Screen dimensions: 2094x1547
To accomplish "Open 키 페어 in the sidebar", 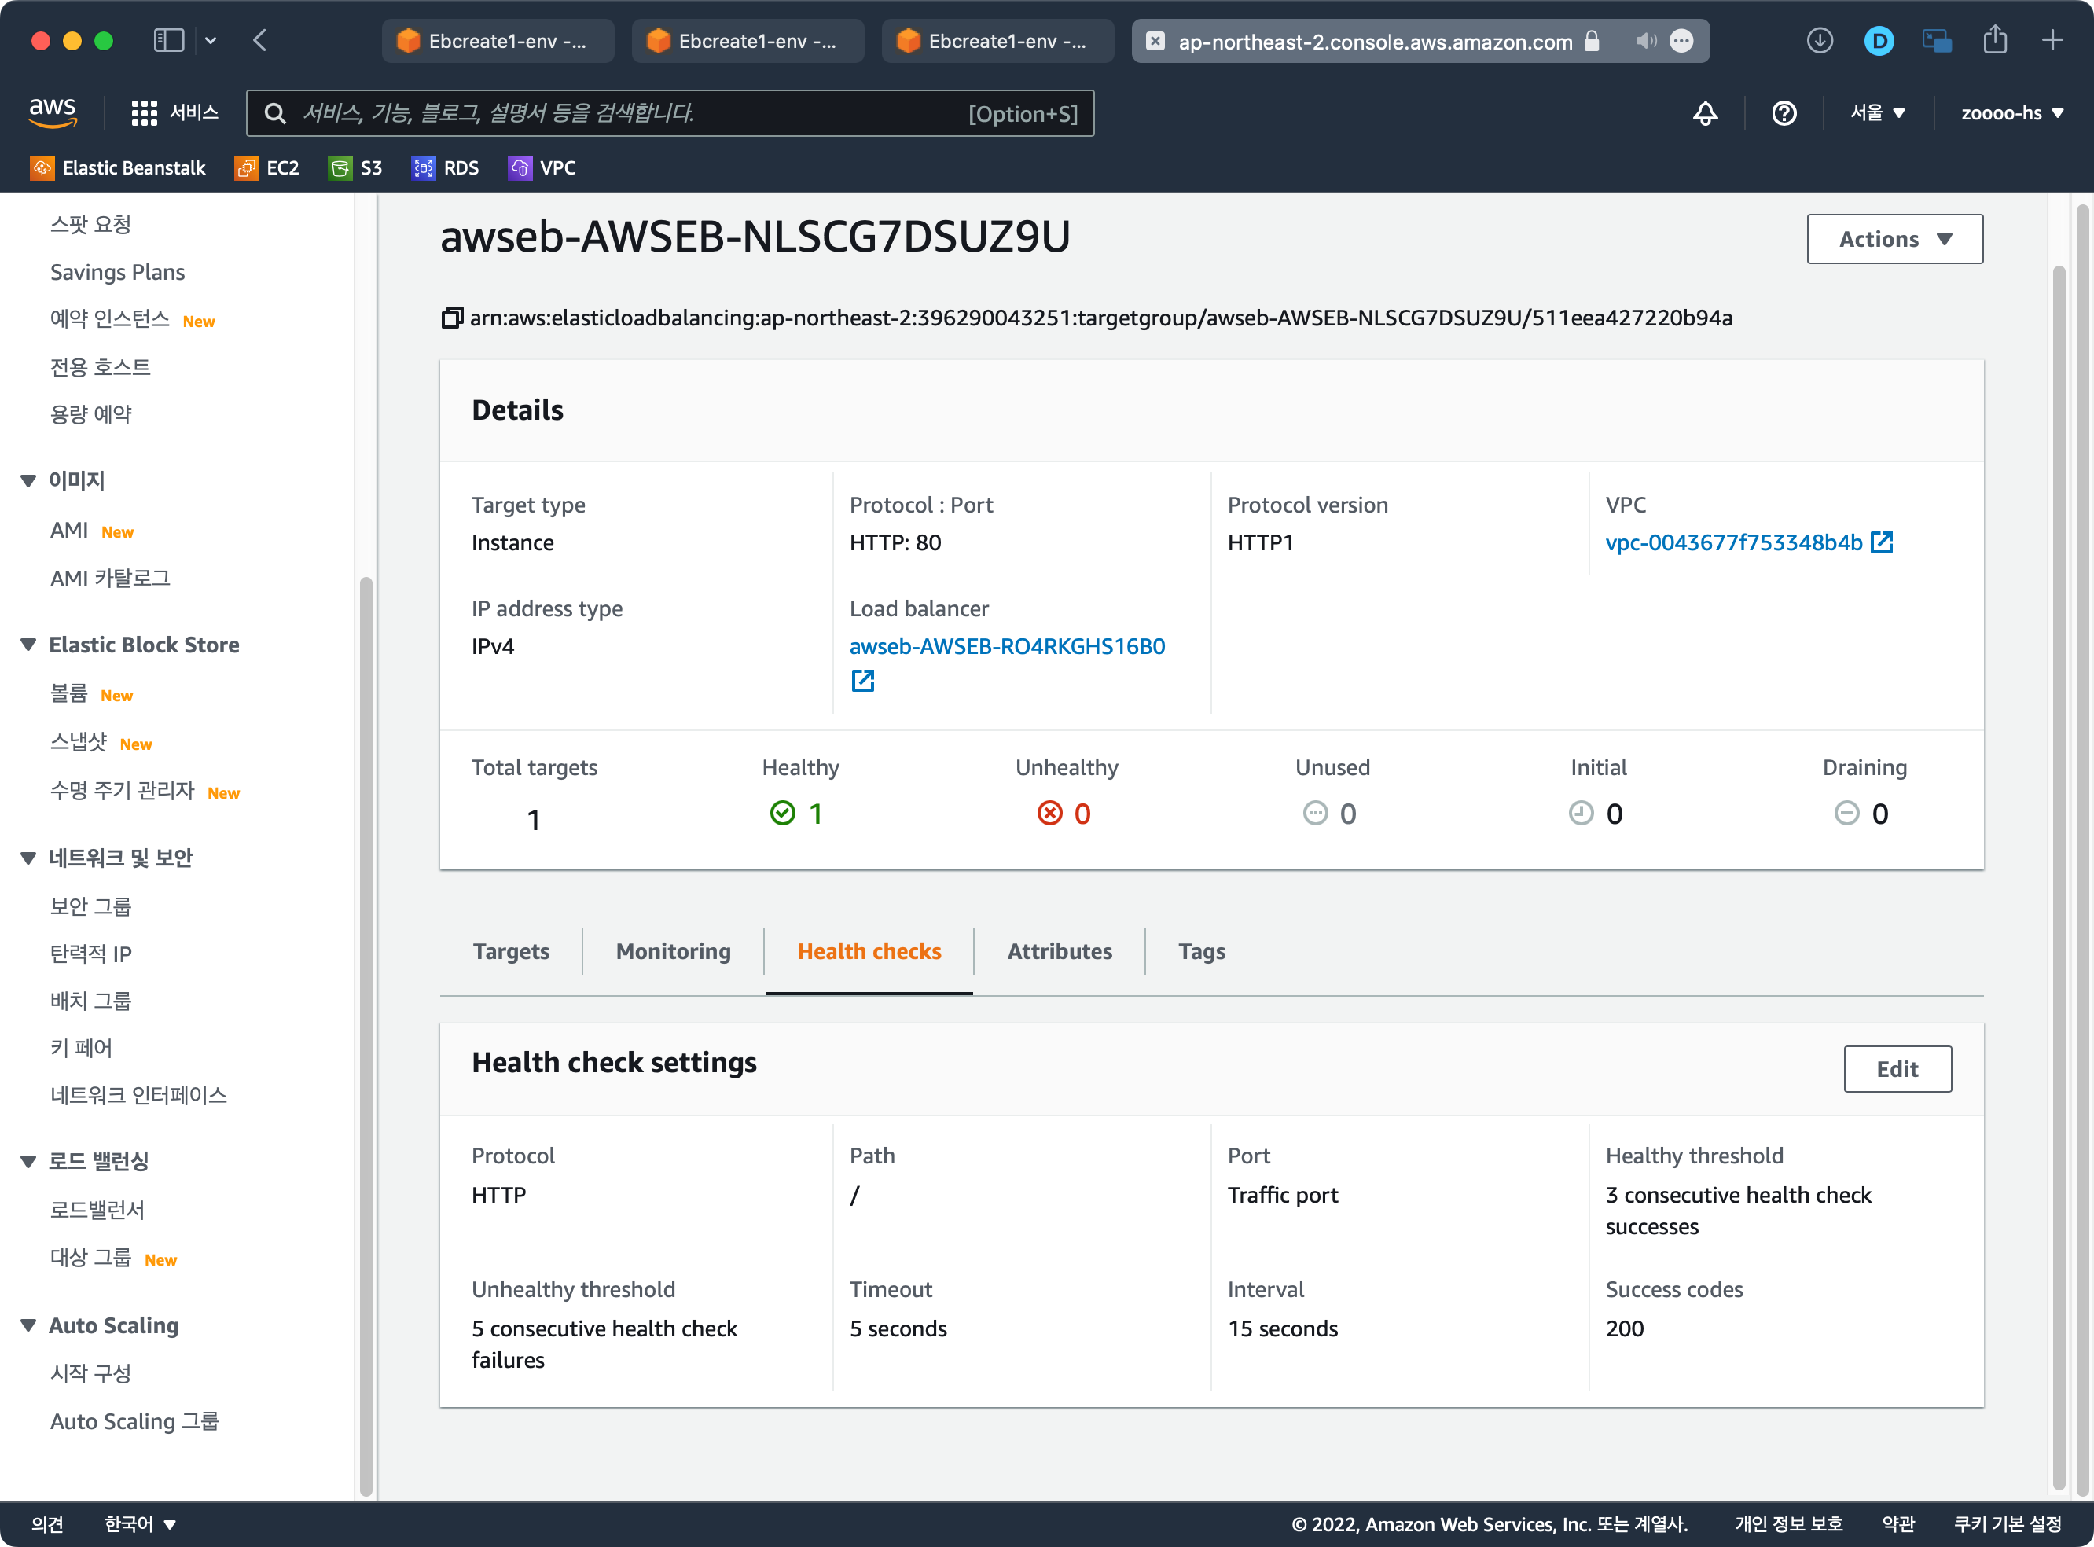I will (82, 1047).
